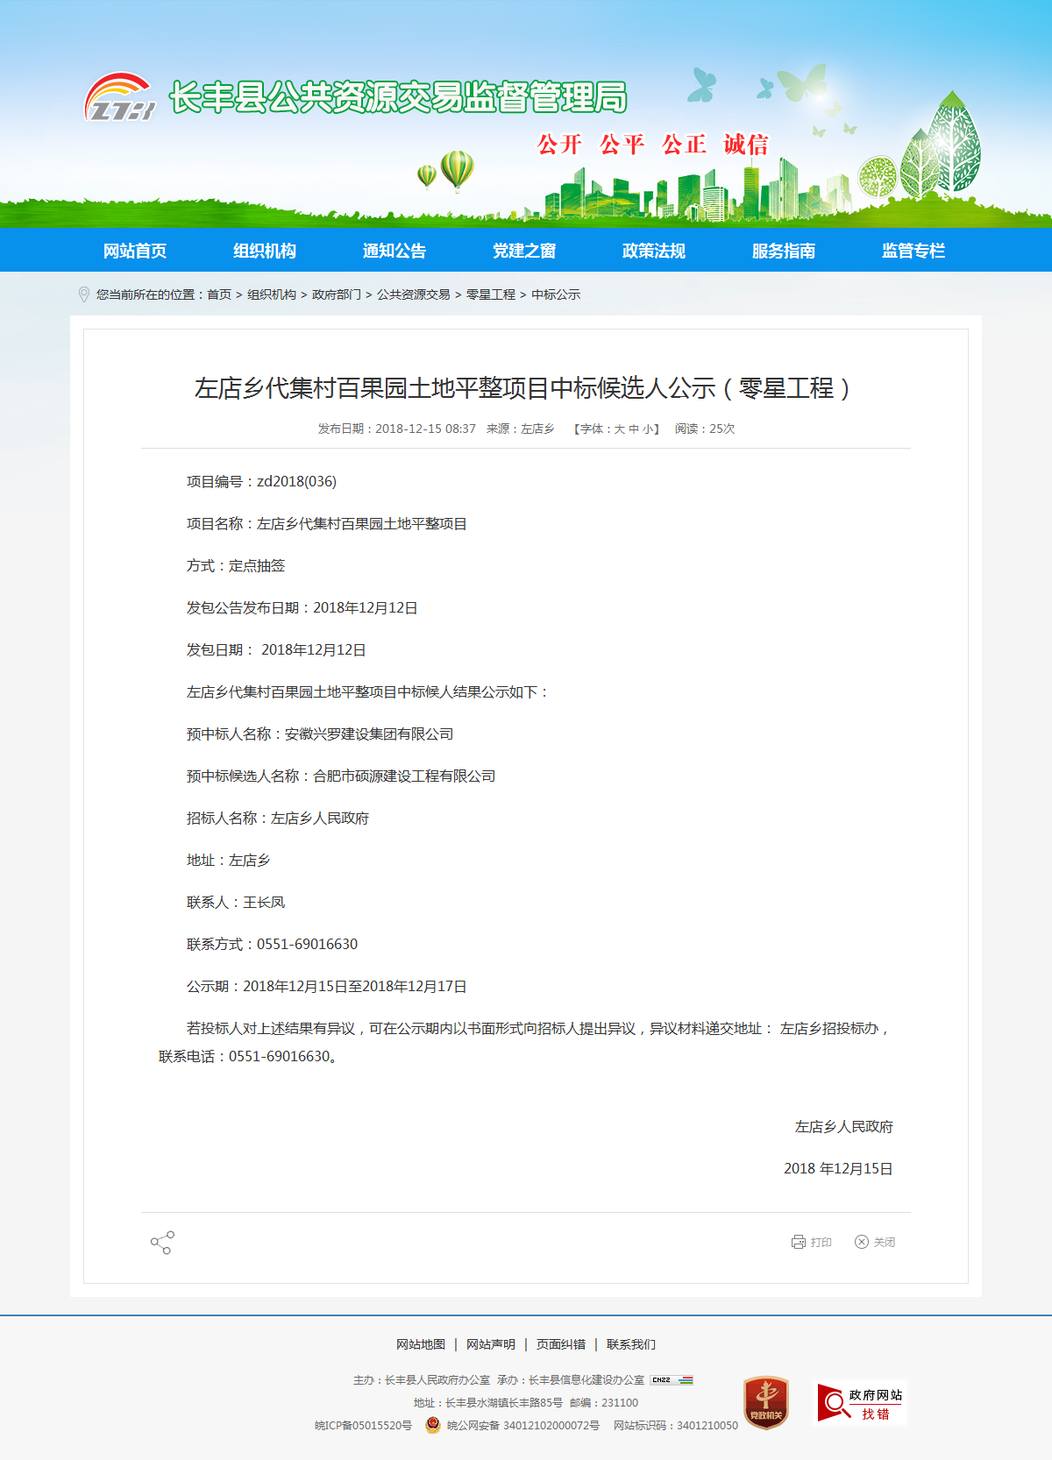Click the line naming 合肥市硕源建设工程有限公司

[341, 776]
